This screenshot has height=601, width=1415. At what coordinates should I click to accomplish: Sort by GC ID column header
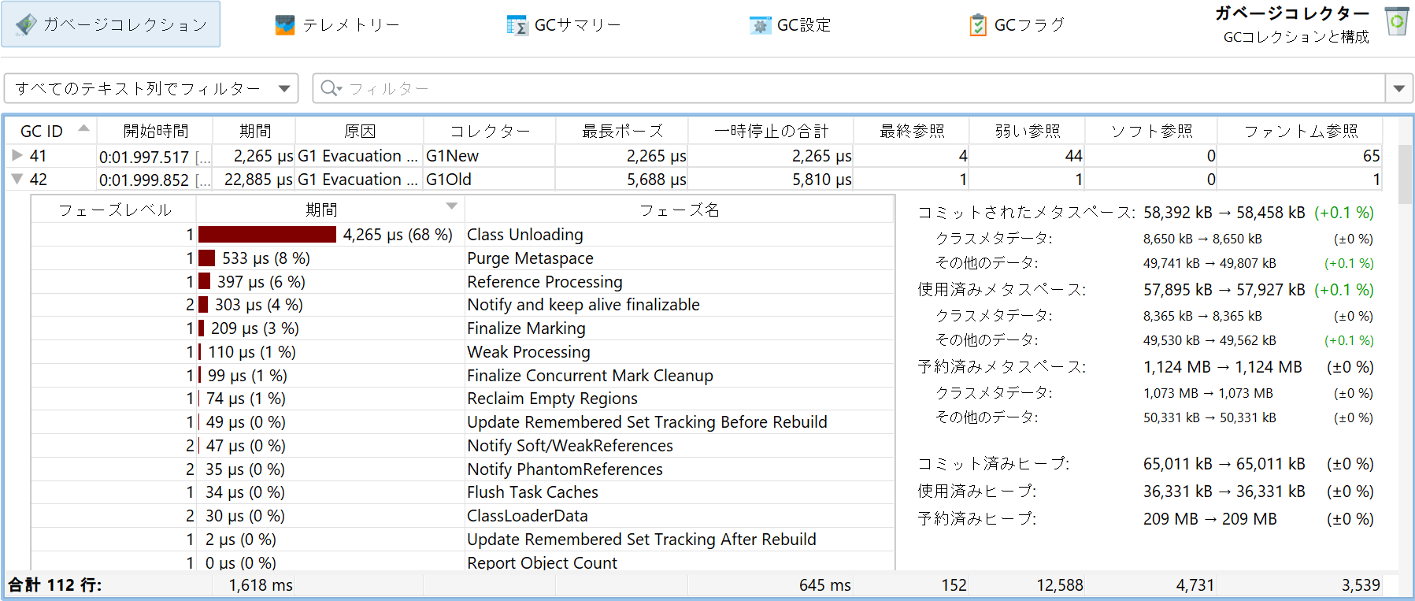(51, 131)
